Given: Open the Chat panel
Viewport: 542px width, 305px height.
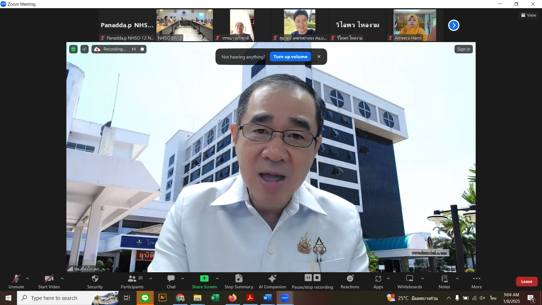Looking at the screenshot, I should click(x=171, y=282).
